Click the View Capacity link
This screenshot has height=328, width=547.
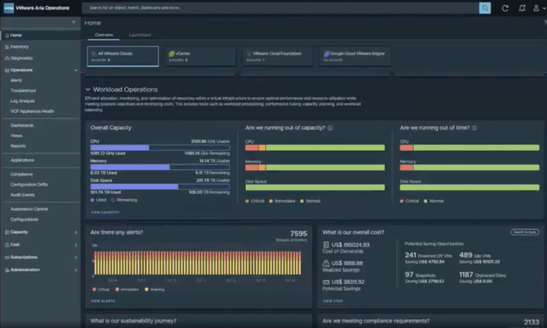(x=105, y=212)
